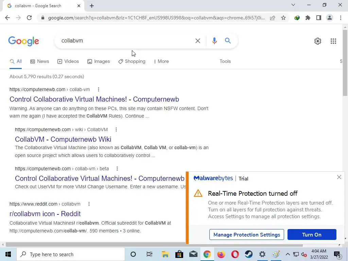
Task: Open the tab search chevron in title bar
Action: (x=293, y=5)
